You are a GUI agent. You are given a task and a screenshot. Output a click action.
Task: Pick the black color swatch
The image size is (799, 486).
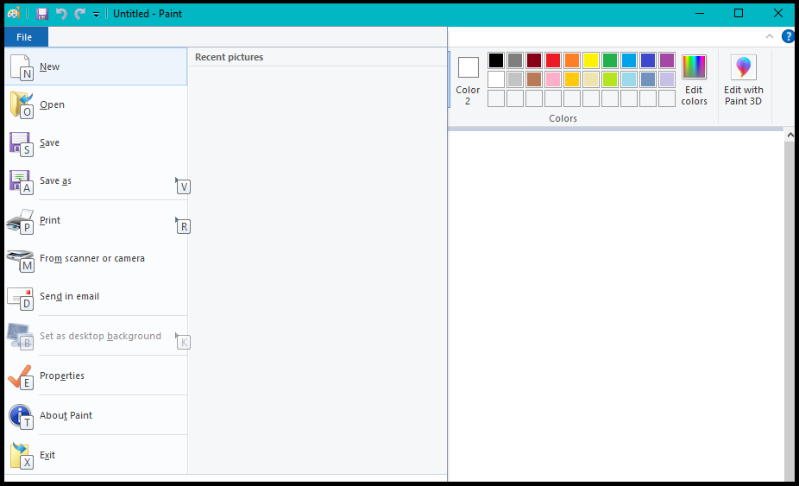point(496,60)
